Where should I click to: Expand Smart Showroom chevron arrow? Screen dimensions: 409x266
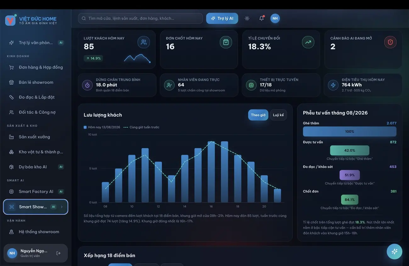click(62, 207)
